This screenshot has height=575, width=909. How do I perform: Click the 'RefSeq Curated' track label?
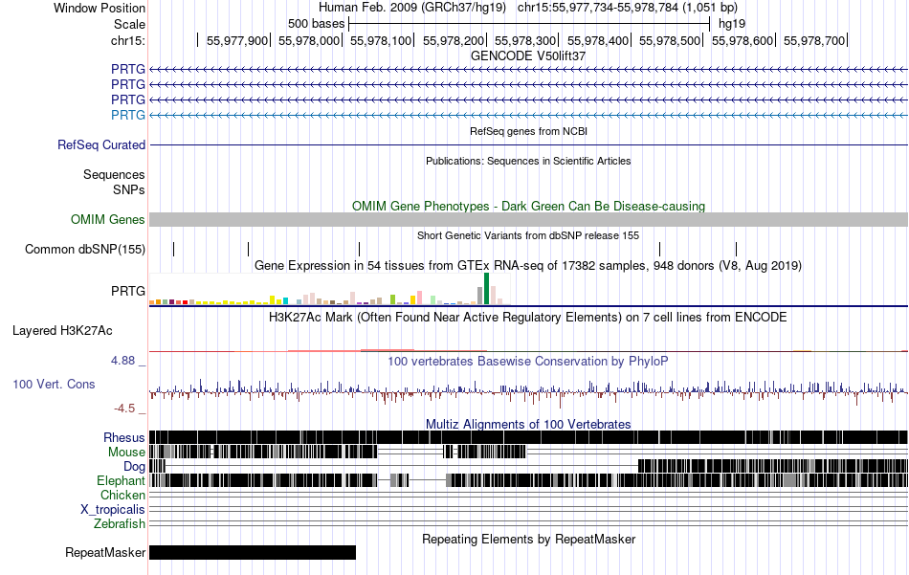coord(101,144)
